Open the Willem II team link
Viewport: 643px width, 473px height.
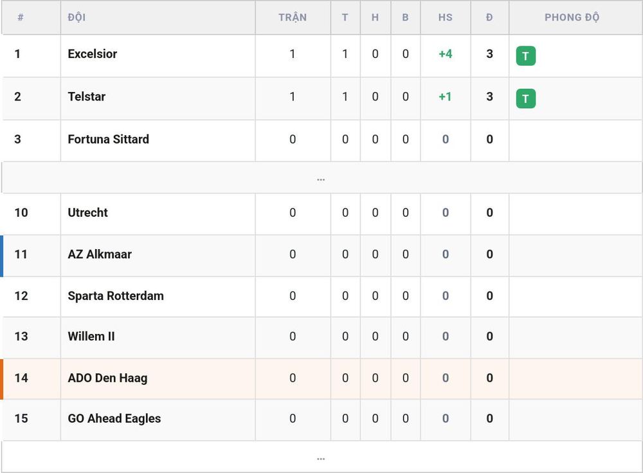91,337
